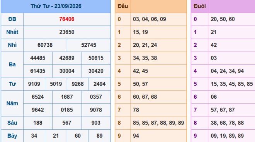Click Đầu row values 60, 67, 68

coord(145,97)
